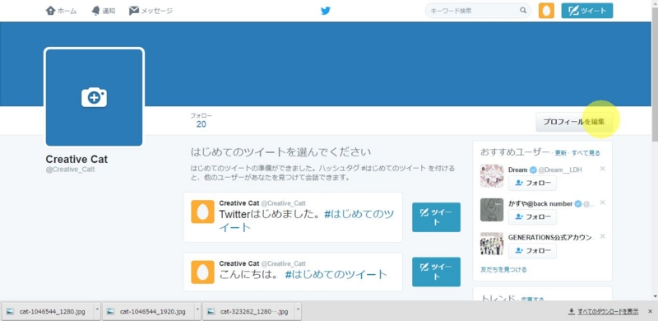Dismiss the Dream recommendation

point(603,169)
